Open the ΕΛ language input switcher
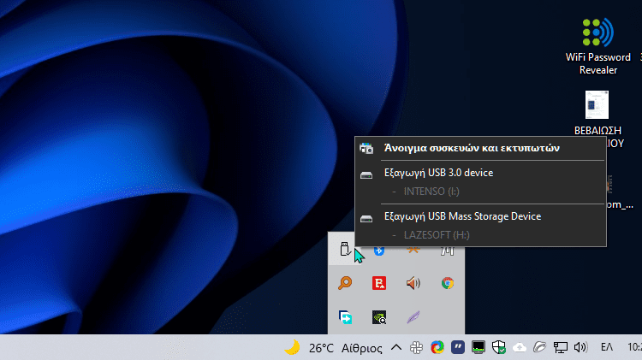The width and height of the screenshot is (642, 360). click(x=606, y=347)
